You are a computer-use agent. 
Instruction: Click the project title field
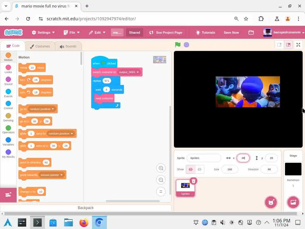pyautogui.click(x=117, y=33)
